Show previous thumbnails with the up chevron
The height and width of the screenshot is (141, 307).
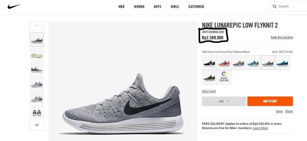37,26
